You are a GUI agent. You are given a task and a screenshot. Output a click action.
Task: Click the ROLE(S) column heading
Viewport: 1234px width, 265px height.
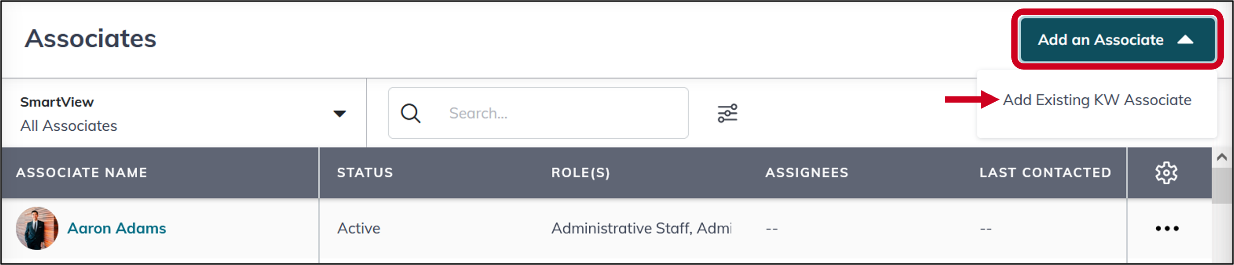(x=581, y=173)
